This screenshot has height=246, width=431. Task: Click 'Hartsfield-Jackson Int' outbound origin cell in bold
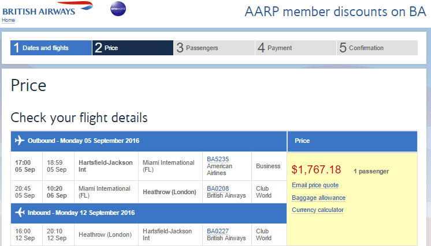(x=106, y=166)
